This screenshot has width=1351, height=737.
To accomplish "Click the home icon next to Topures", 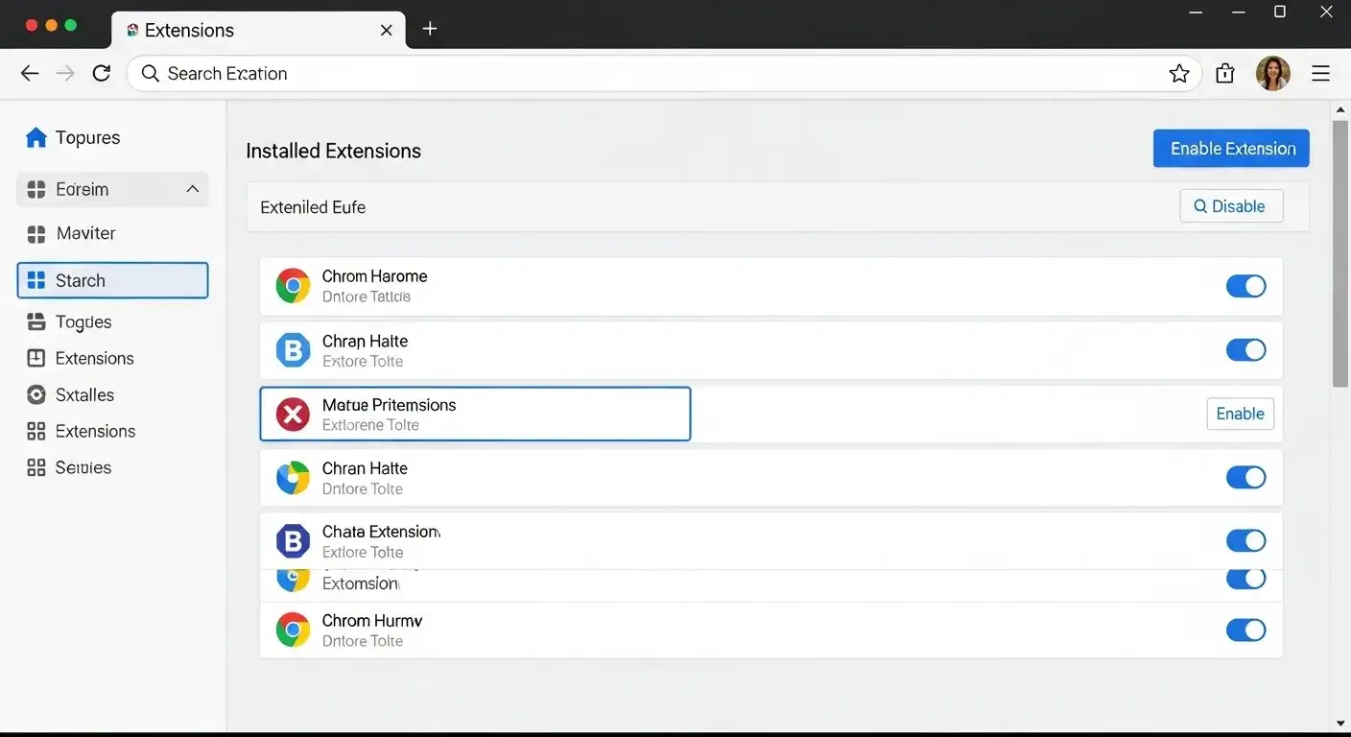I will click(36, 137).
